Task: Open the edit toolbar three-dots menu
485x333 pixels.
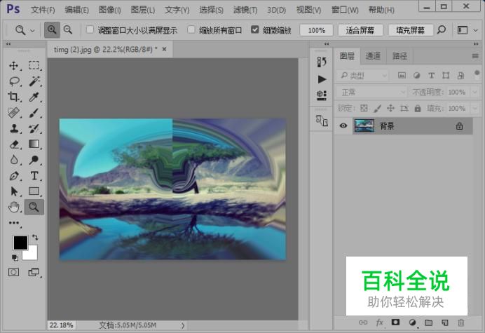Action: pos(14,223)
